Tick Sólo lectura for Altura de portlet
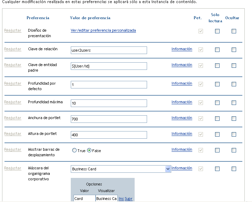The width and height of the screenshot is (252, 202). click(x=217, y=134)
